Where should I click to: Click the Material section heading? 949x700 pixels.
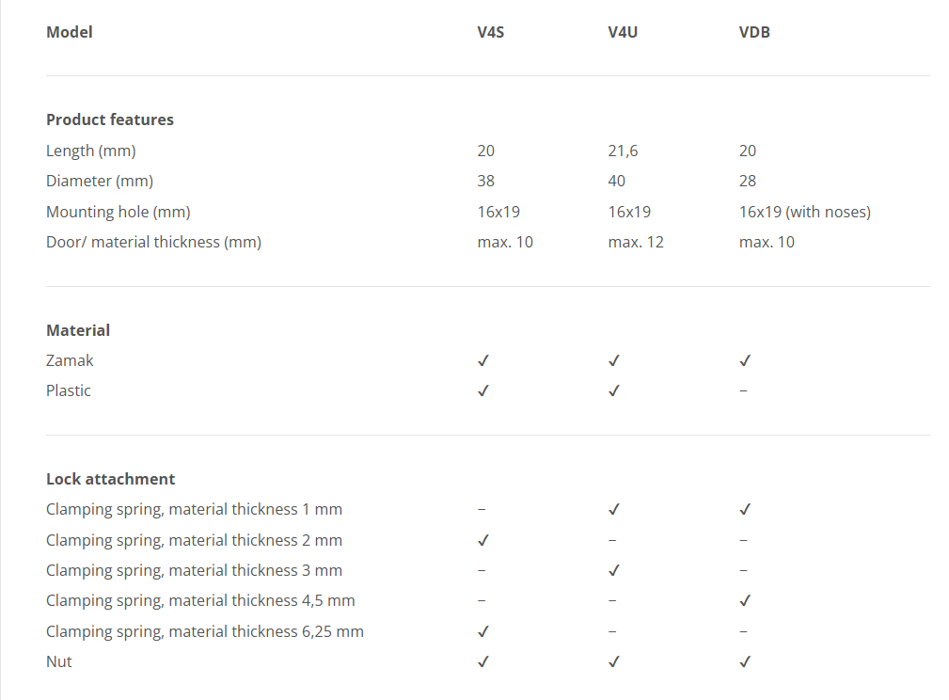click(78, 330)
